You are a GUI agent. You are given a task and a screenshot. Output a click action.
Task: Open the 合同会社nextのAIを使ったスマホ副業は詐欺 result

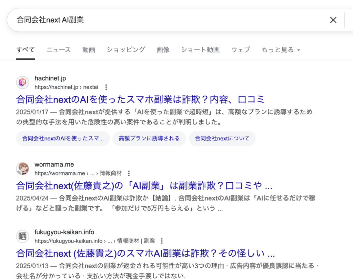coord(141,99)
